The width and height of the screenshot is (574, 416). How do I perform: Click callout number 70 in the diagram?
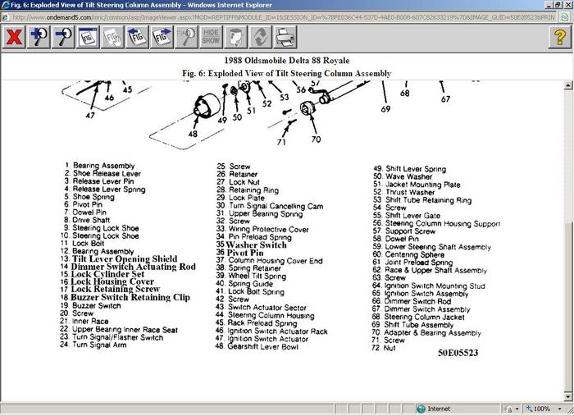316,139
